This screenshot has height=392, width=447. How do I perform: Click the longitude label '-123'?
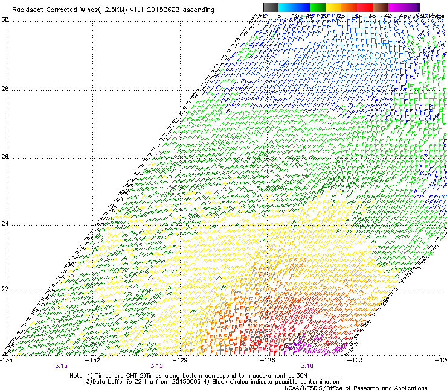click(355, 360)
